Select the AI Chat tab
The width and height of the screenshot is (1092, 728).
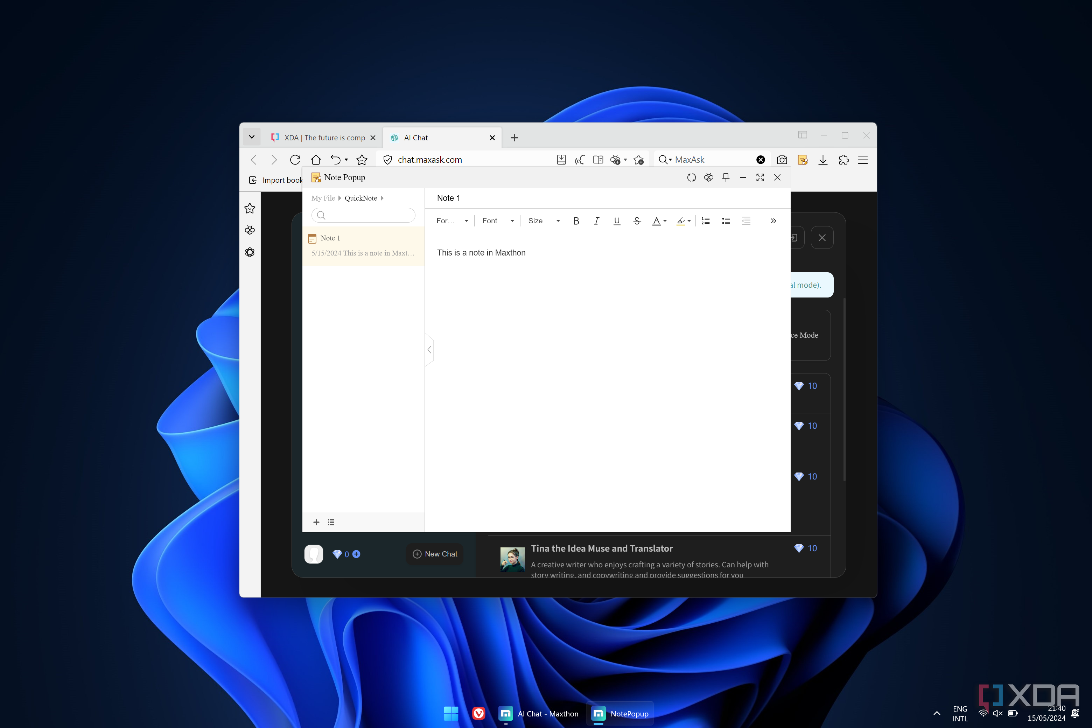pyautogui.click(x=442, y=138)
